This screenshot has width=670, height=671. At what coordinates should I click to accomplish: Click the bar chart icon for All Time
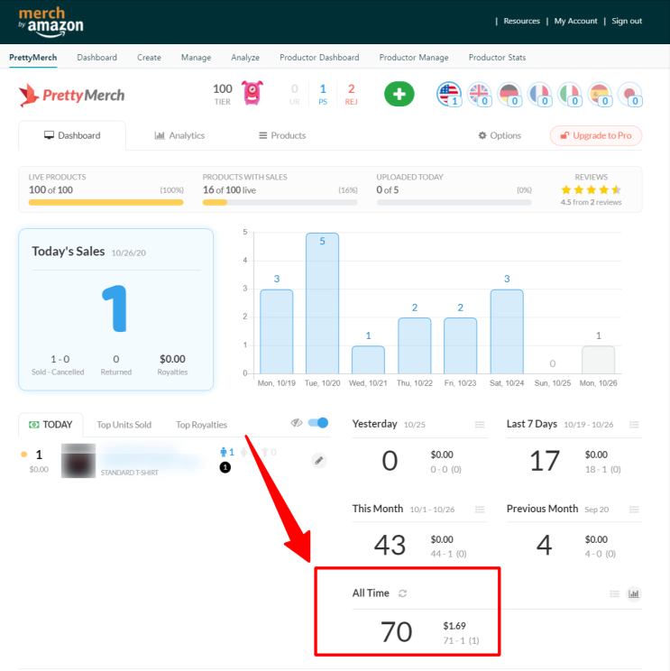634,593
